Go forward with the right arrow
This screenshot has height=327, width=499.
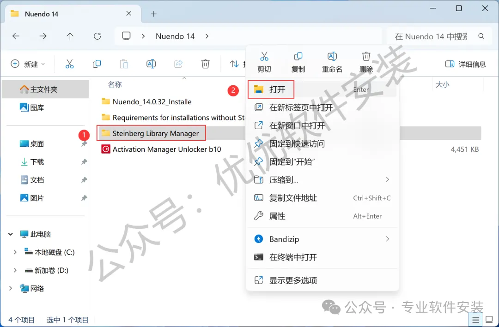point(43,36)
